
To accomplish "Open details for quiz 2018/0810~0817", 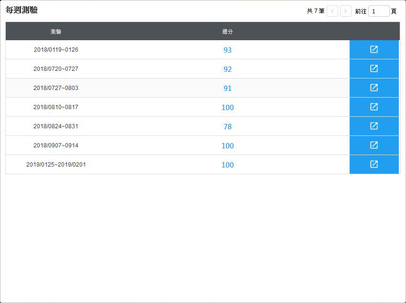I will click(x=374, y=107).
